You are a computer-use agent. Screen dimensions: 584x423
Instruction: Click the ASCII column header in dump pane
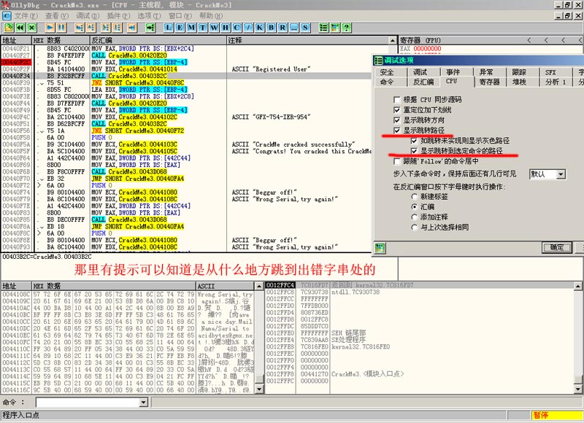coord(226,286)
